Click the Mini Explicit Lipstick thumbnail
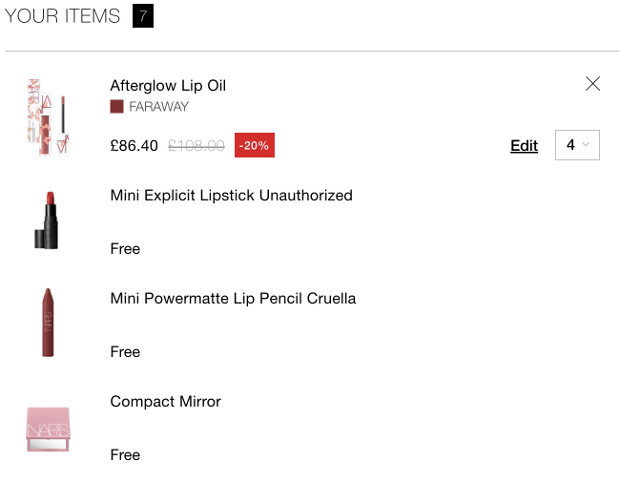 click(x=48, y=220)
